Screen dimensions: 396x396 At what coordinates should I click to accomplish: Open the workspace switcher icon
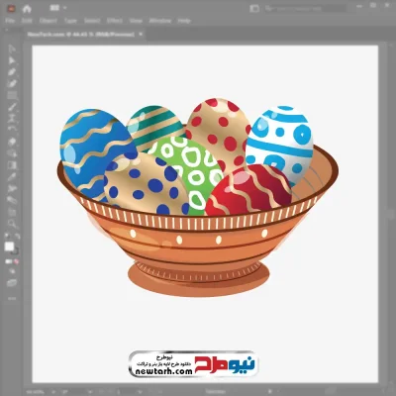254,9
